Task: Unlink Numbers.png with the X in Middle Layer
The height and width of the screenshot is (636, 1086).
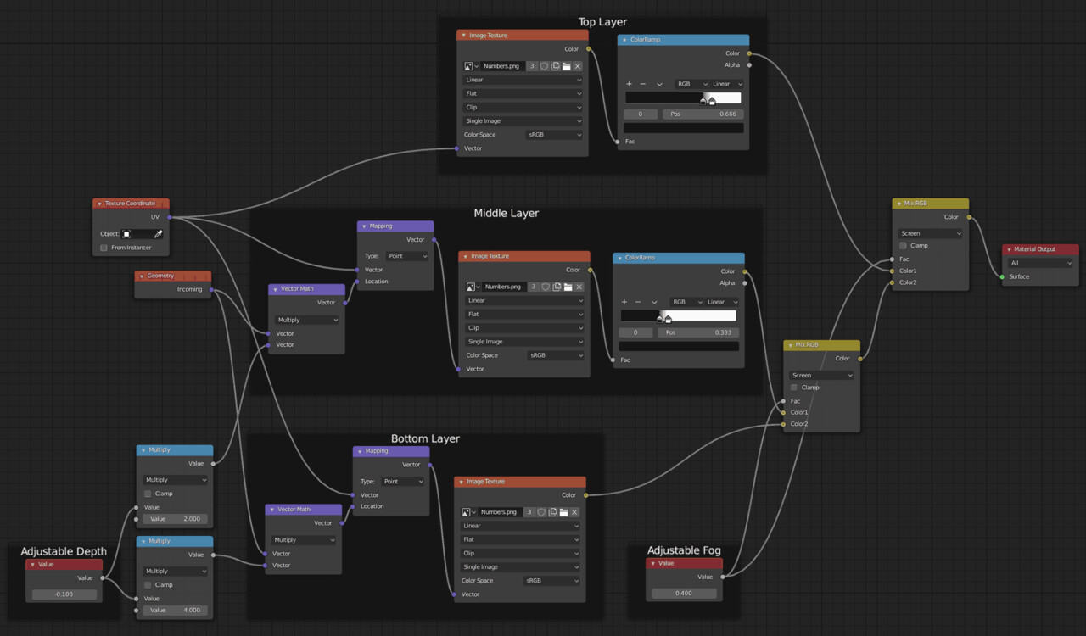Action: [578, 287]
